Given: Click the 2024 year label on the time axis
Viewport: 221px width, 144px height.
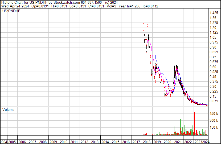Looking at the screenshot, I should (x=206, y=142).
